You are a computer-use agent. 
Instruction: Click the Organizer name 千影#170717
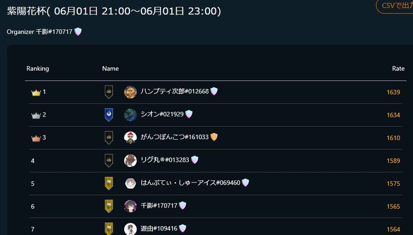pyautogui.click(x=55, y=32)
